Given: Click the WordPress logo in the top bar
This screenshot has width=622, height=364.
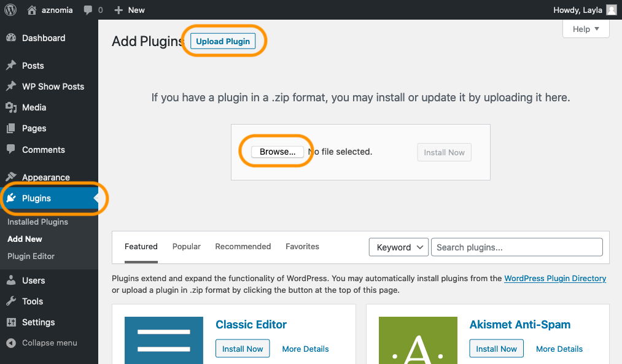Looking at the screenshot, I should click(x=10, y=9).
